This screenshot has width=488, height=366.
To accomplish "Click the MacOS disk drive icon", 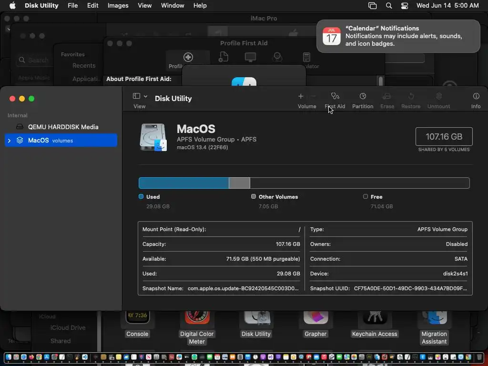I will [x=153, y=137].
